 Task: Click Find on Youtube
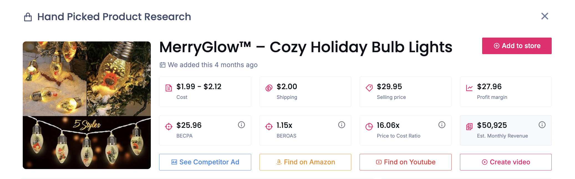coord(405,162)
